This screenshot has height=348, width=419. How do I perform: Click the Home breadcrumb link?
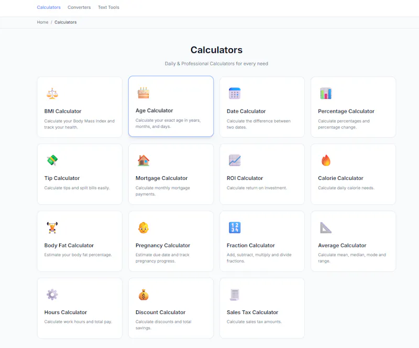tap(42, 22)
